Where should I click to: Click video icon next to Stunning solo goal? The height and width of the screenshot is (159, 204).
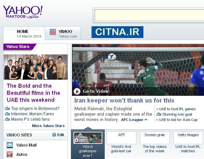[159, 114]
